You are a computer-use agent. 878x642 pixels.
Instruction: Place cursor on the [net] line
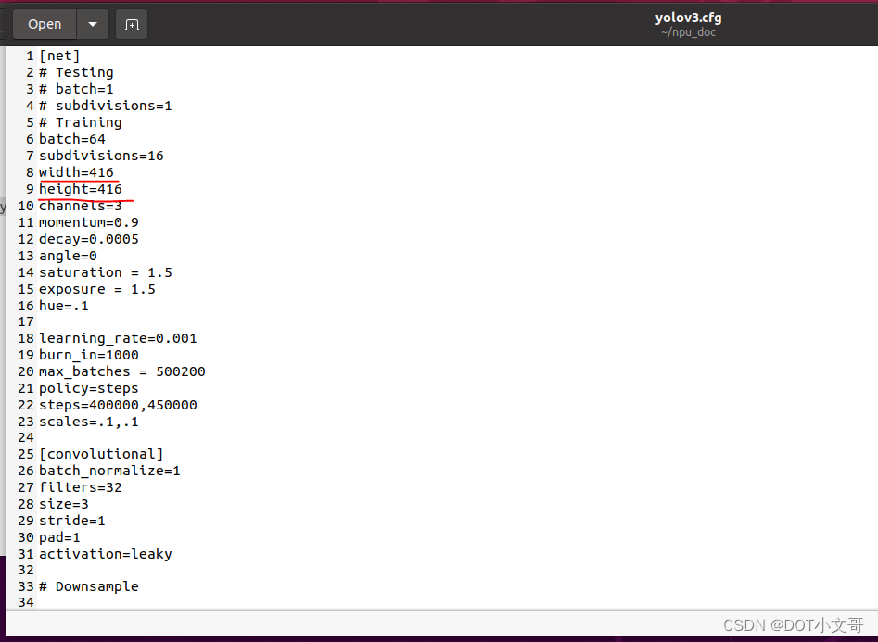tap(59, 56)
